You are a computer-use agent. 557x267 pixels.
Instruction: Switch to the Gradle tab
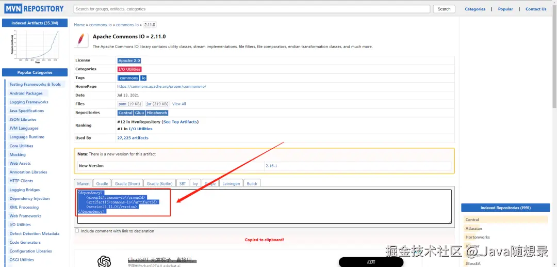pyautogui.click(x=102, y=183)
